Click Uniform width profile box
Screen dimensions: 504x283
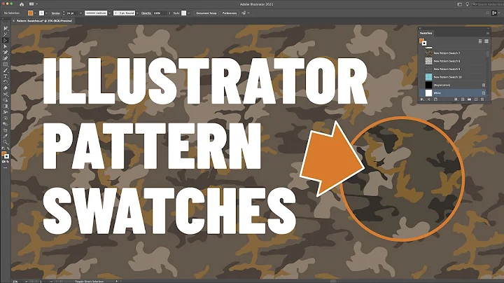(96, 13)
